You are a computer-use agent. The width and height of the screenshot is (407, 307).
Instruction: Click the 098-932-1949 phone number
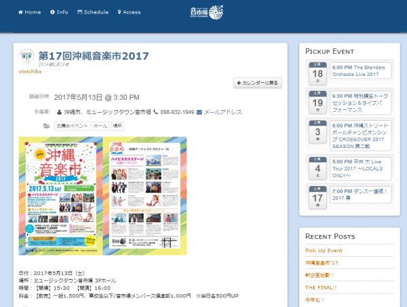click(x=177, y=112)
